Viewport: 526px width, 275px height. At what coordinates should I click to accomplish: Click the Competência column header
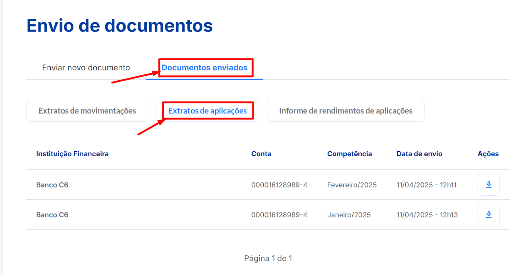[349, 154]
